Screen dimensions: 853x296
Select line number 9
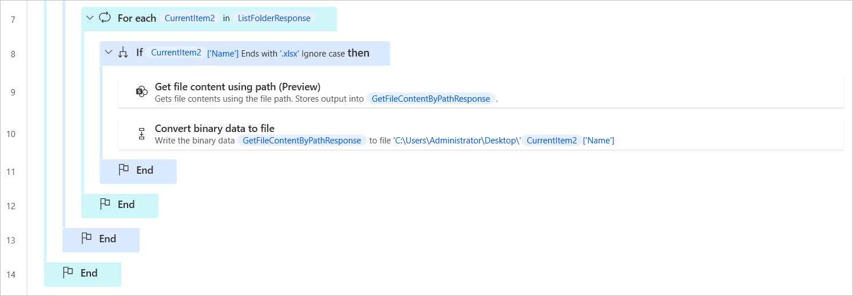pyautogui.click(x=13, y=92)
